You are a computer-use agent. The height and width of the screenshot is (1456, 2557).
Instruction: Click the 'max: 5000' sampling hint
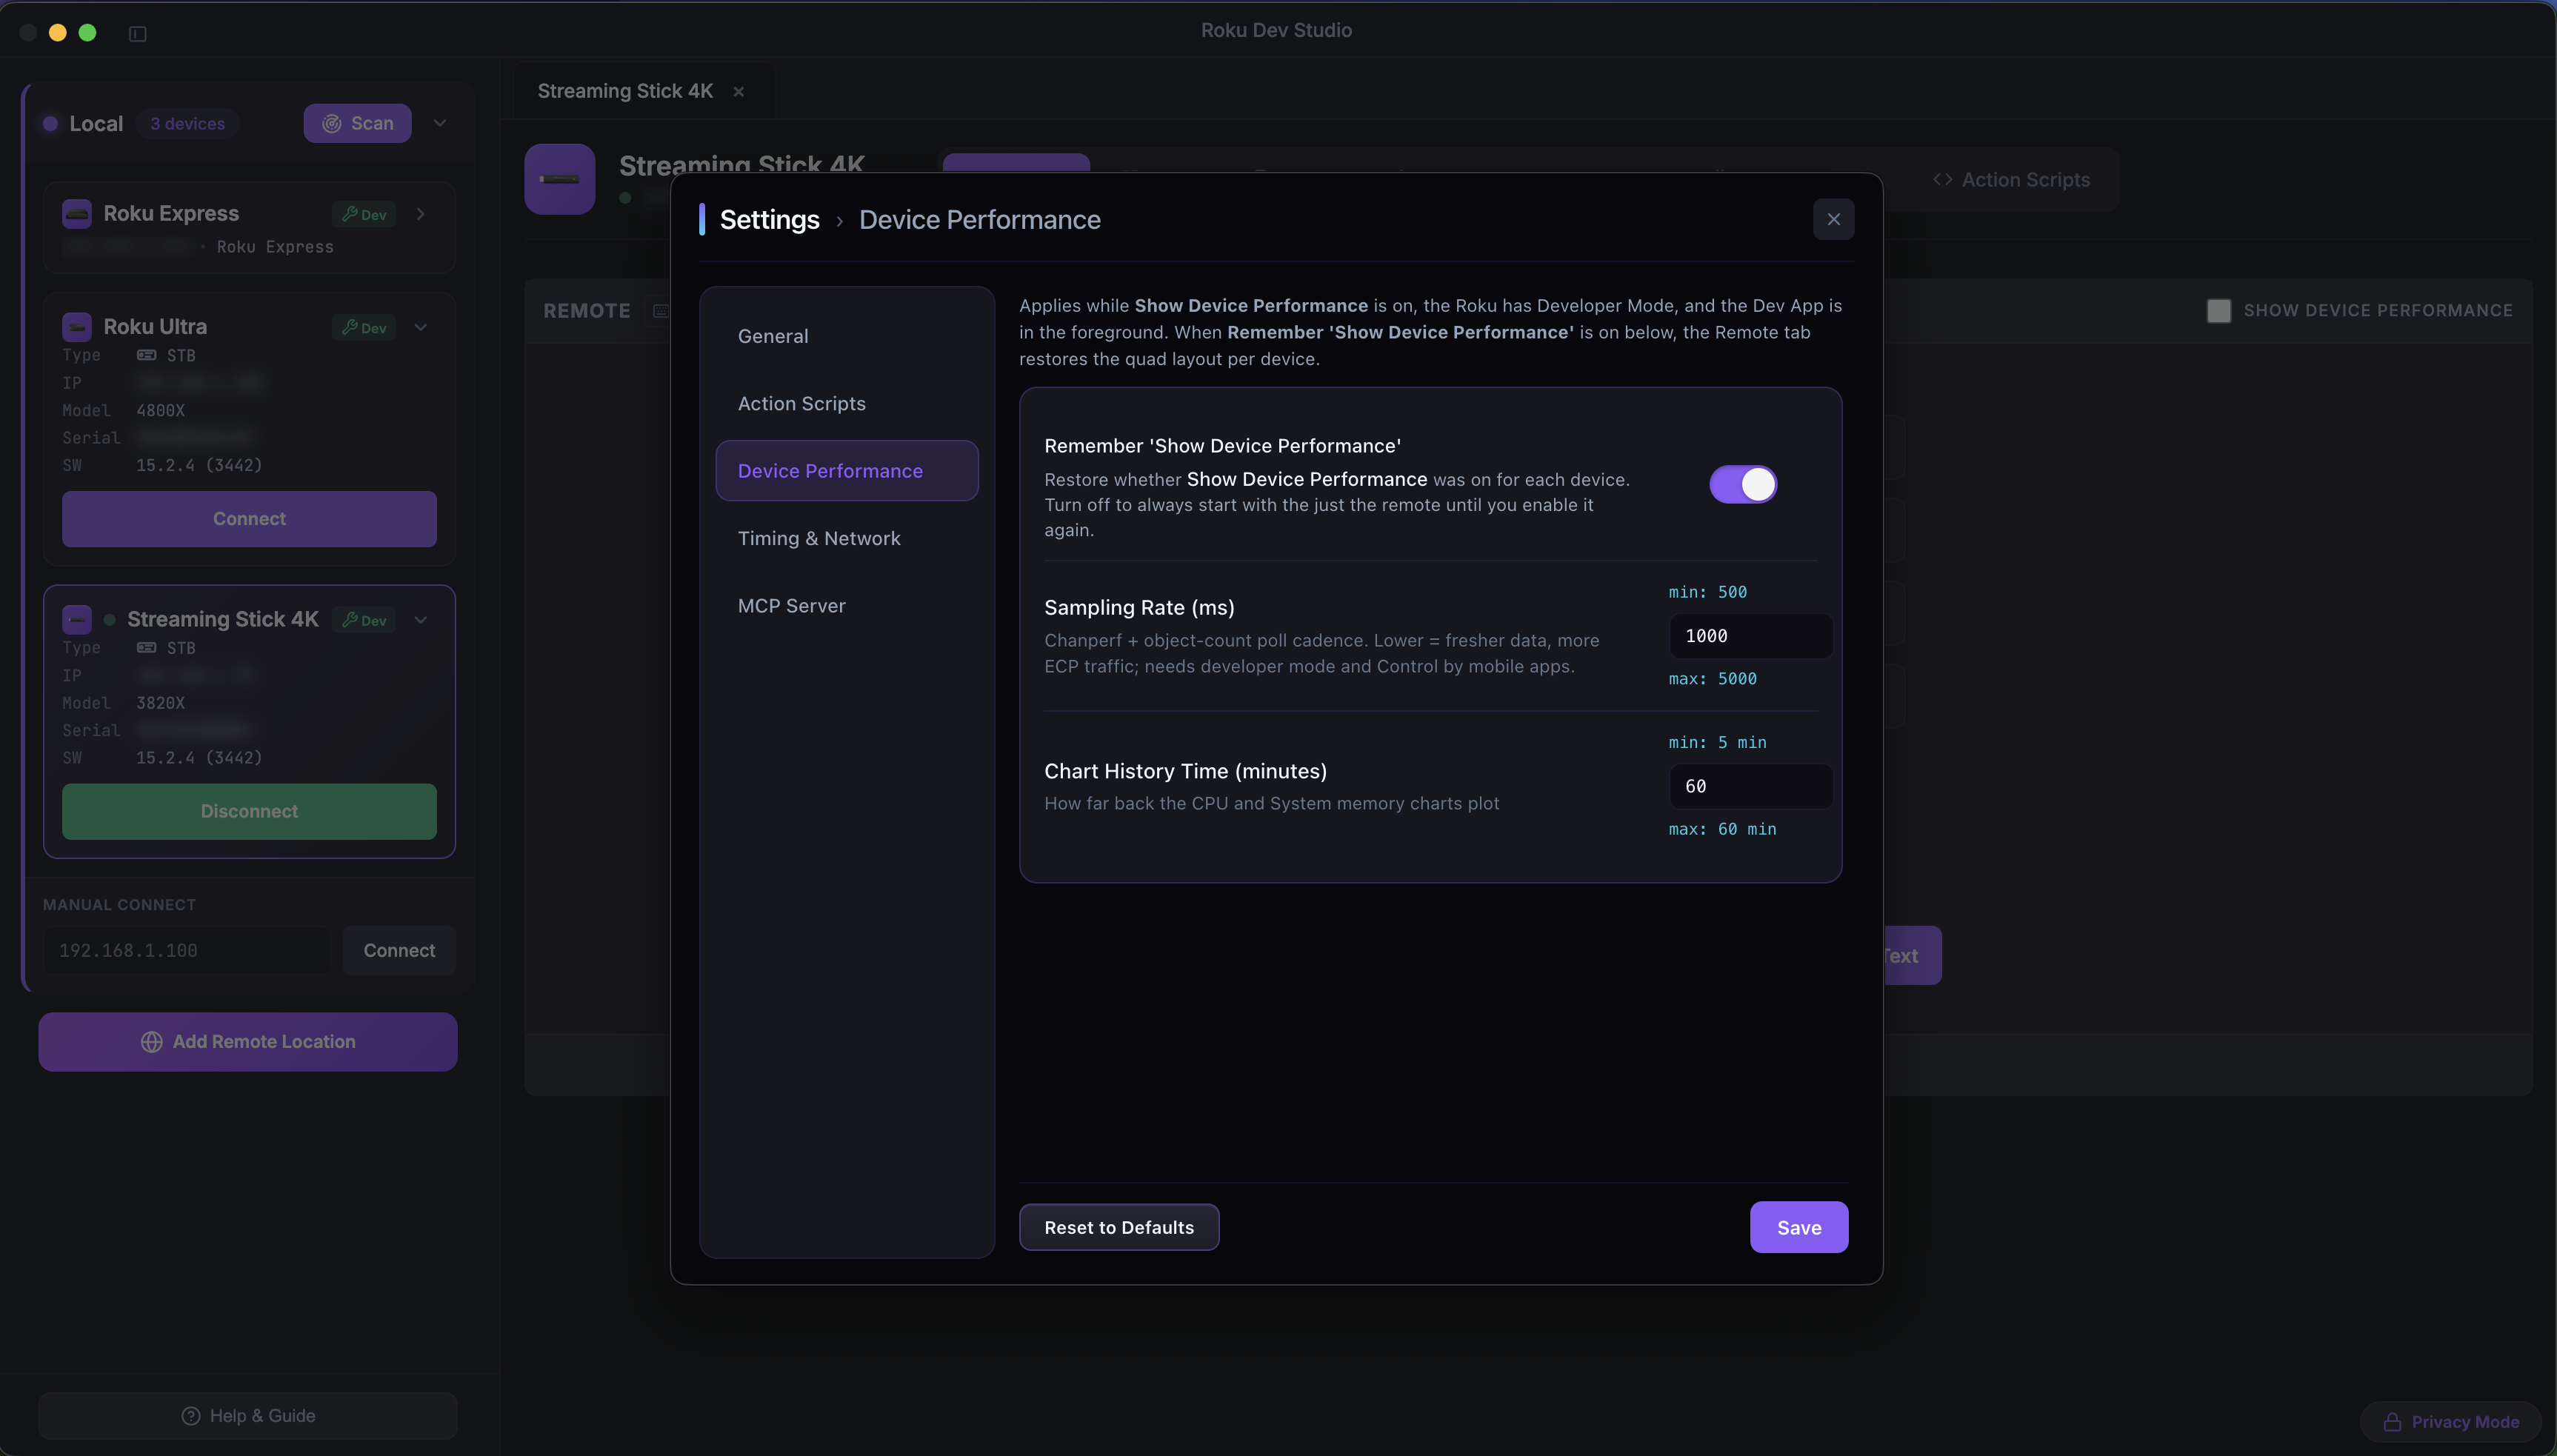(x=1712, y=678)
